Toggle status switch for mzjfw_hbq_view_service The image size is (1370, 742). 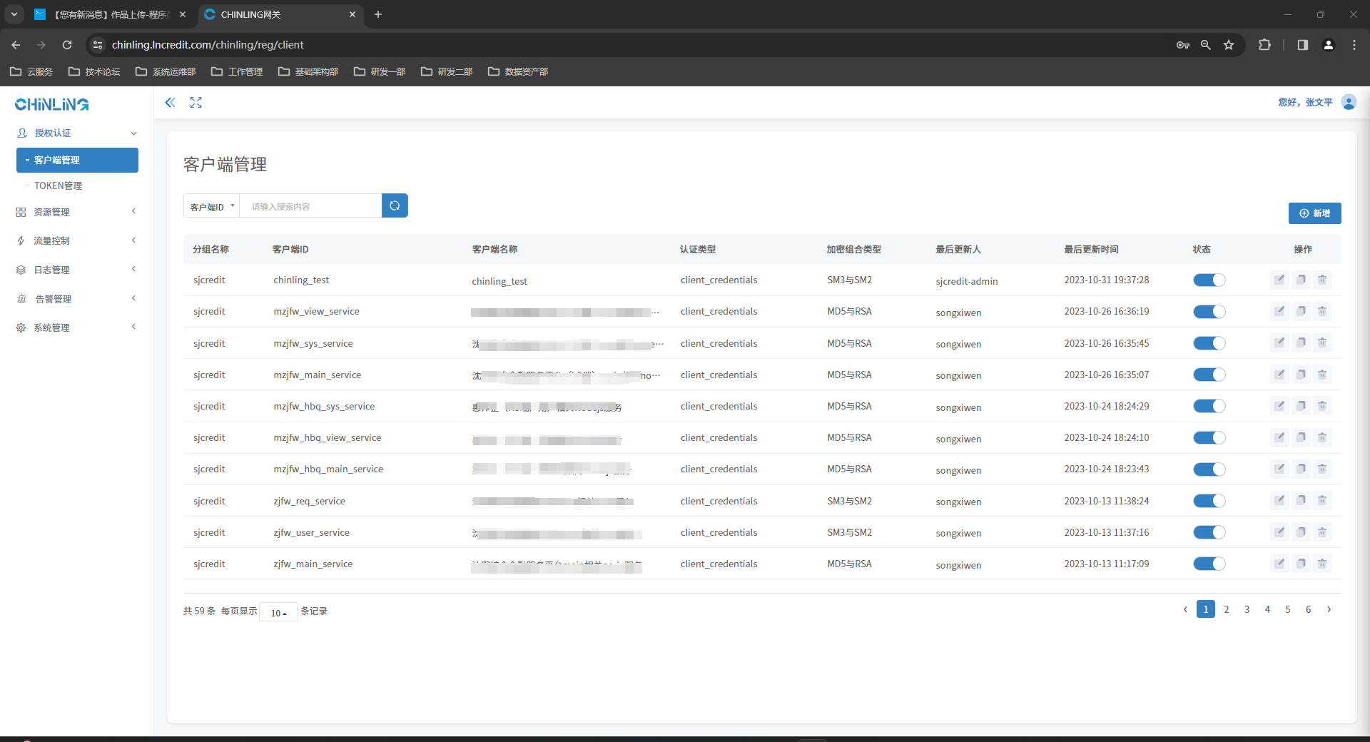1209,437
